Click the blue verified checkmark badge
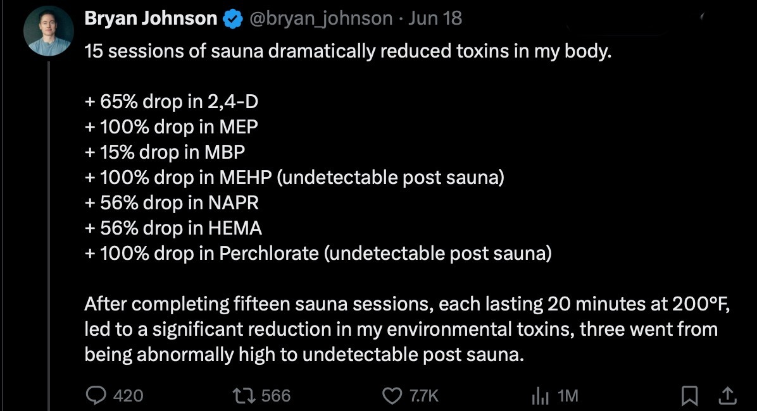Screen dimensions: 757x411 click(233, 19)
